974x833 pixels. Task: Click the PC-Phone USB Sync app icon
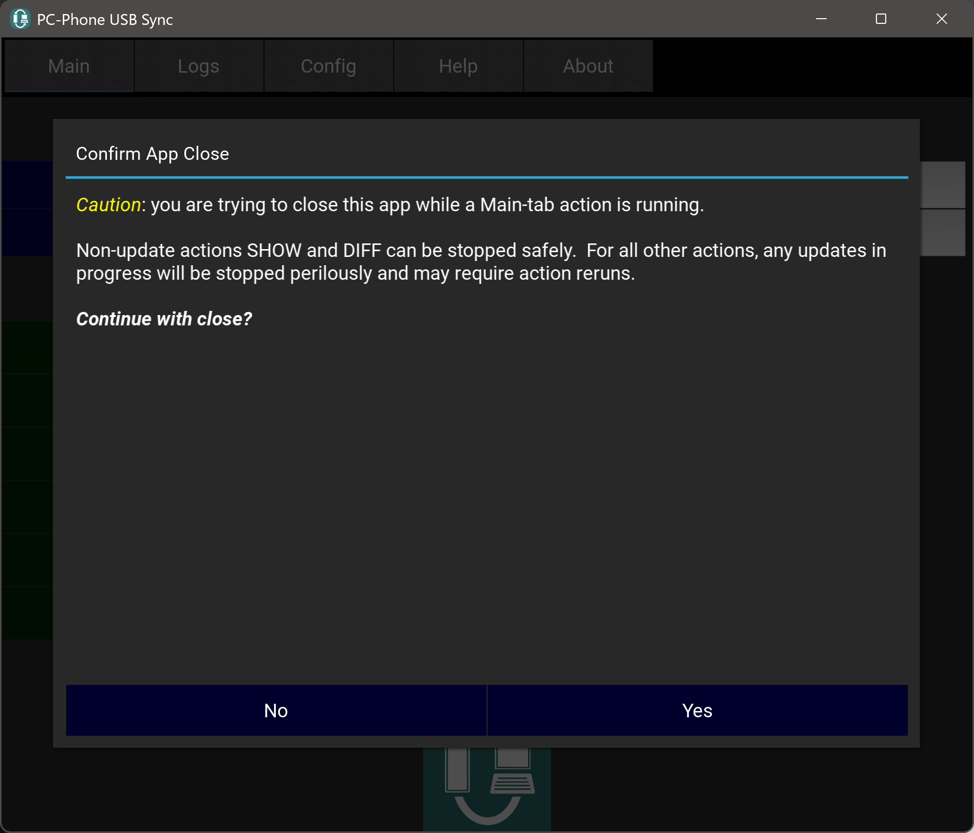pos(20,19)
